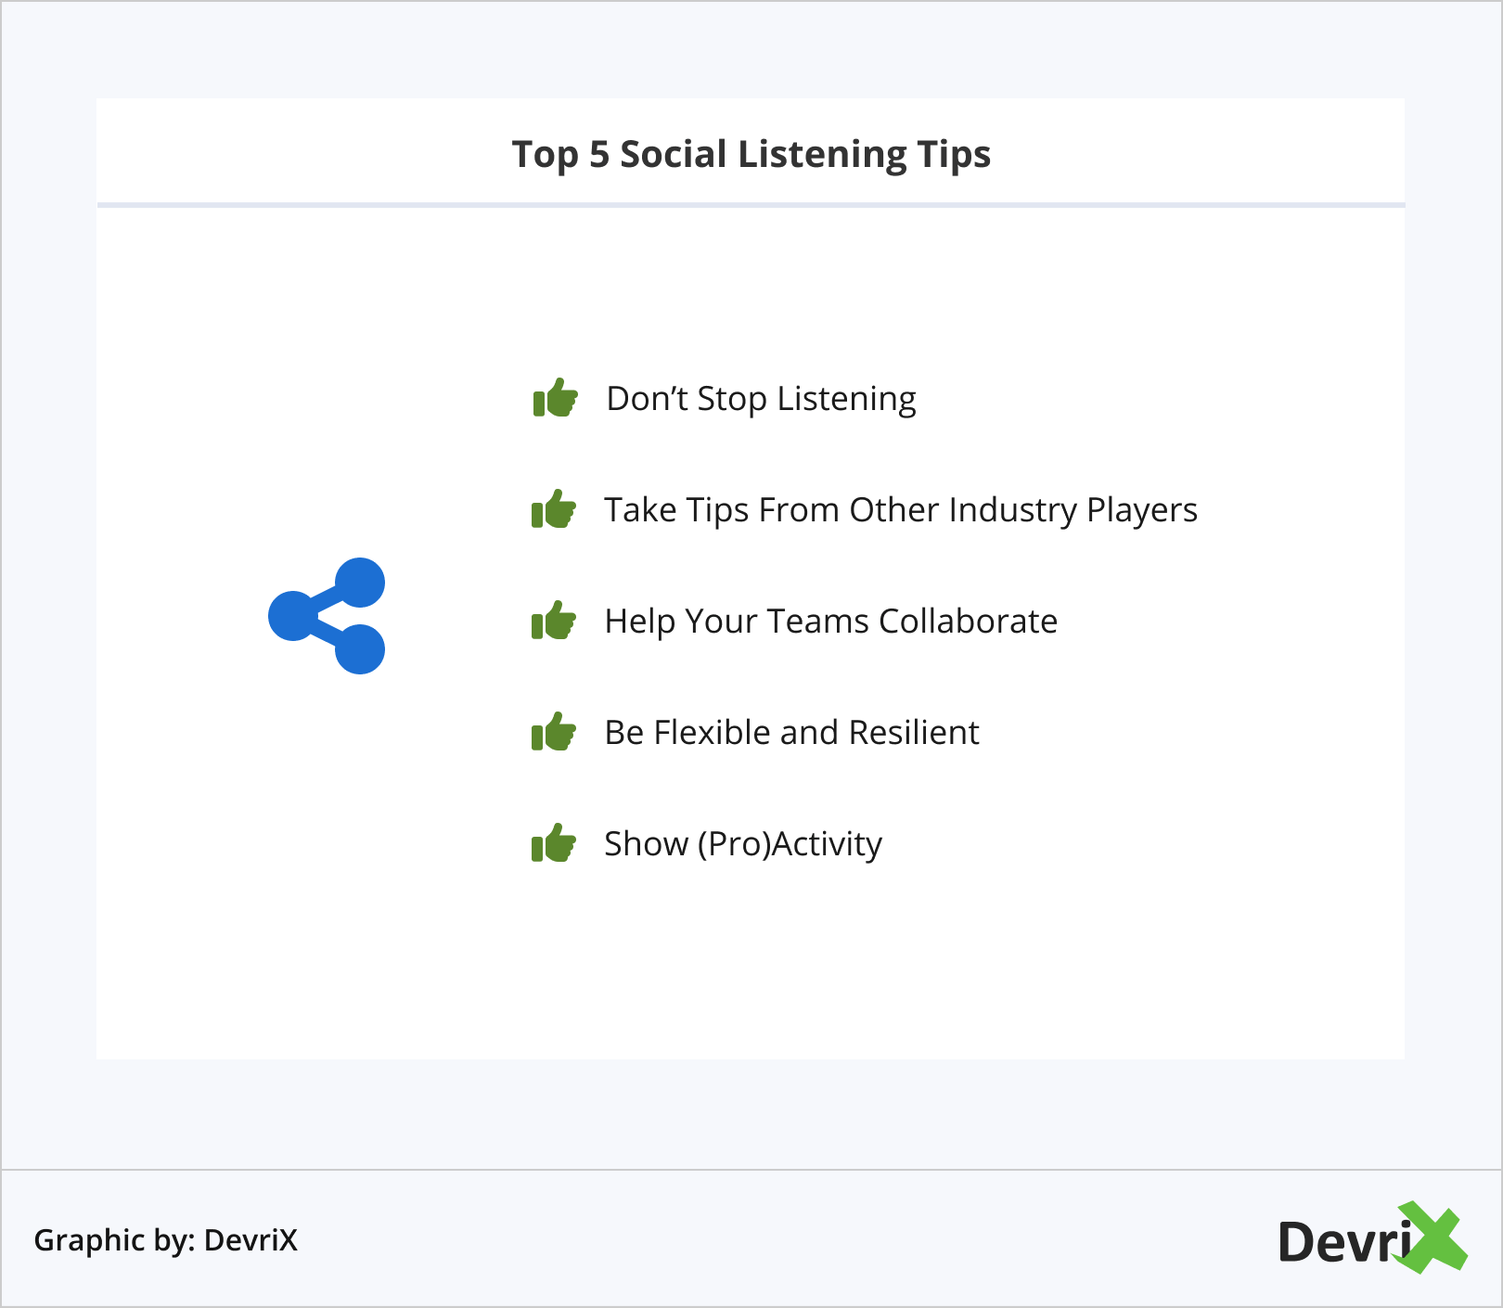
Task: Click thumbs-up beside Don't Stop Listening
Action: [556, 399]
